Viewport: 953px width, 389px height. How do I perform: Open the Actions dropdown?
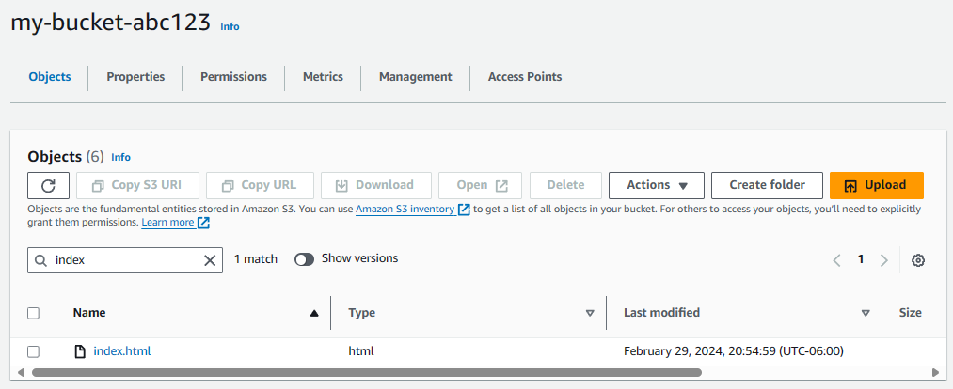[657, 185]
